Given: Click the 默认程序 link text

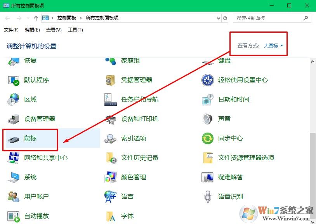Looking at the screenshot, I should [36, 80].
